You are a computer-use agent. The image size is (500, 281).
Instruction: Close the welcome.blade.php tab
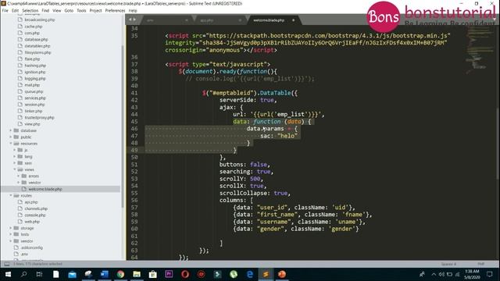(x=294, y=20)
